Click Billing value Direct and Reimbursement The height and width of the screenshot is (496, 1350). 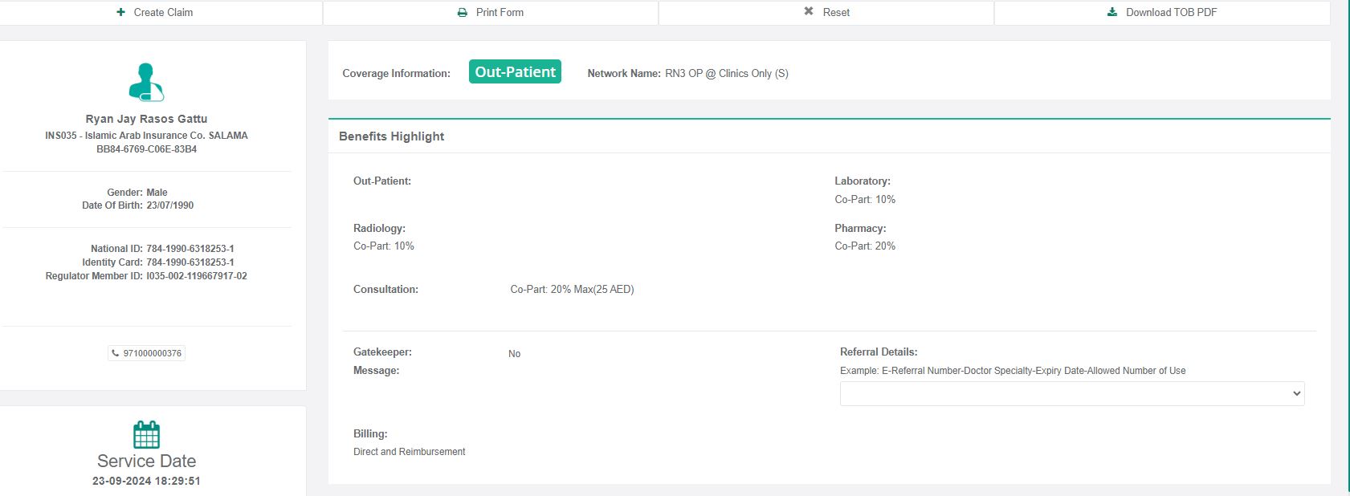pyautogui.click(x=410, y=452)
